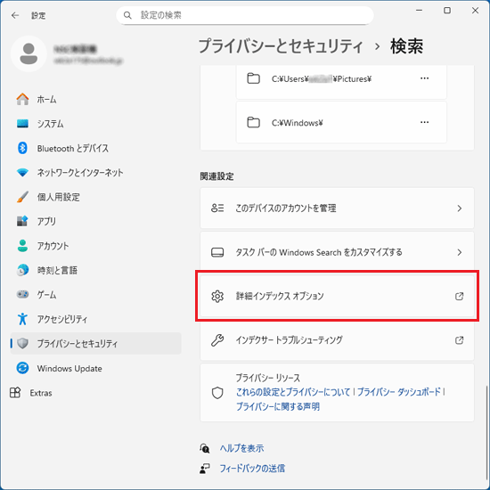Click gear icon of 詳細インデックス オプション

pyautogui.click(x=217, y=296)
